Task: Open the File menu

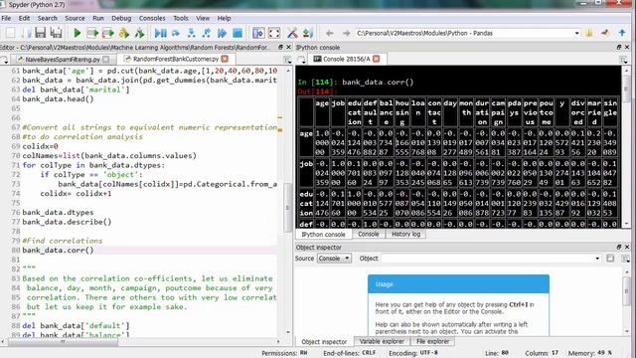Action: [6, 18]
